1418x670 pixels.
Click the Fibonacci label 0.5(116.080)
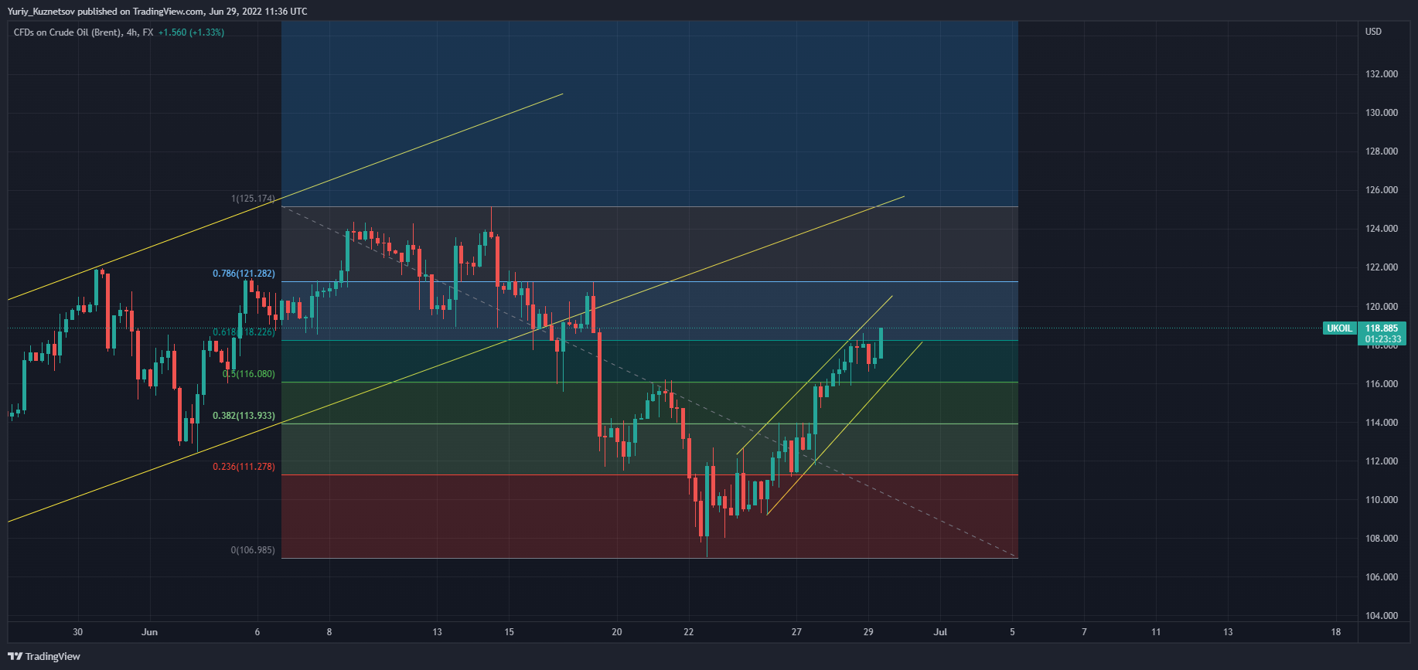tap(248, 374)
